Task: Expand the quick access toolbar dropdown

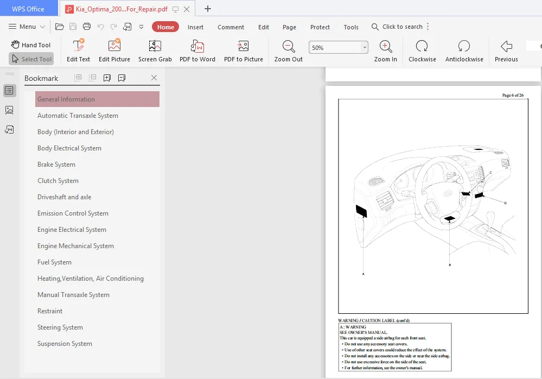Action: tap(142, 27)
